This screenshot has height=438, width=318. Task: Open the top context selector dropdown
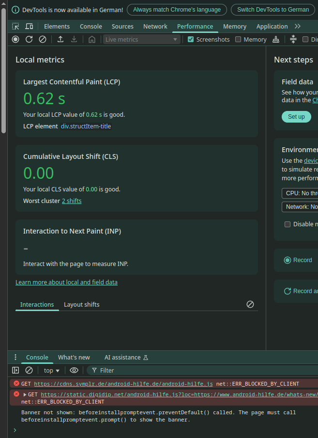point(51,370)
